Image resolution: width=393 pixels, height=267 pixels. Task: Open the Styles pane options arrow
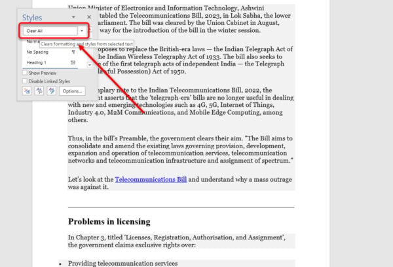pos(74,16)
